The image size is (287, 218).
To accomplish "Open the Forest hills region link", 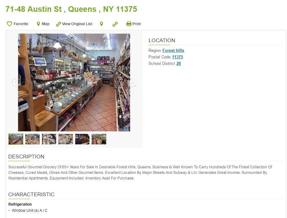I will tap(173, 51).
